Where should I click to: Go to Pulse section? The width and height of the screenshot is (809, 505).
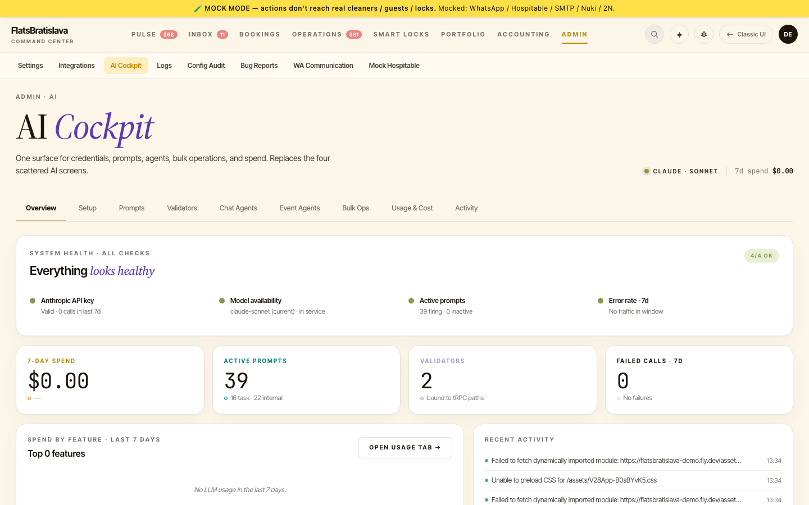click(x=144, y=35)
